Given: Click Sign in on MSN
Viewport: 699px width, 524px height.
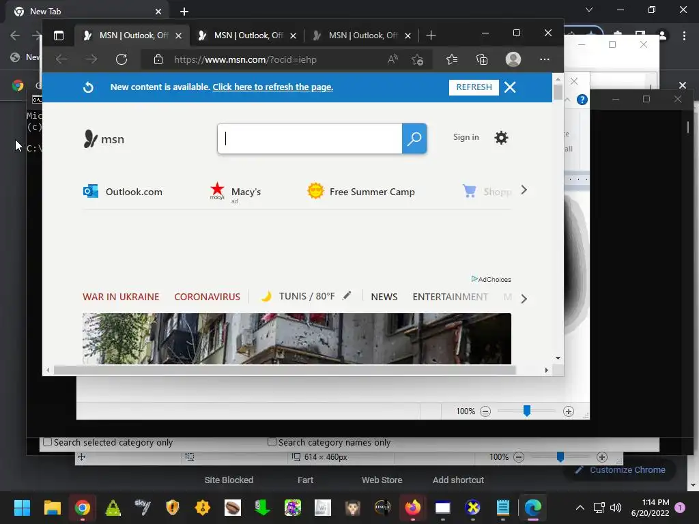Looking at the screenshot, I should [x=466, y=137].
